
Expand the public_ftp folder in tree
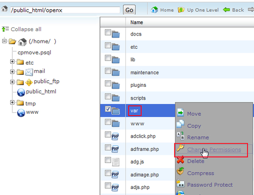pyautogui.click(x=12, y=82)
